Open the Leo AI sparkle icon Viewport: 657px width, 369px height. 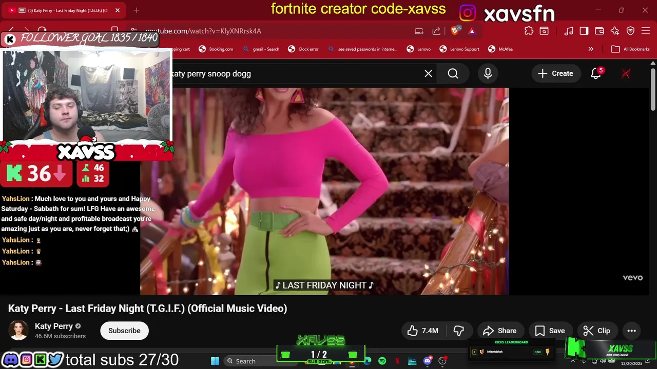pos(615,31)
